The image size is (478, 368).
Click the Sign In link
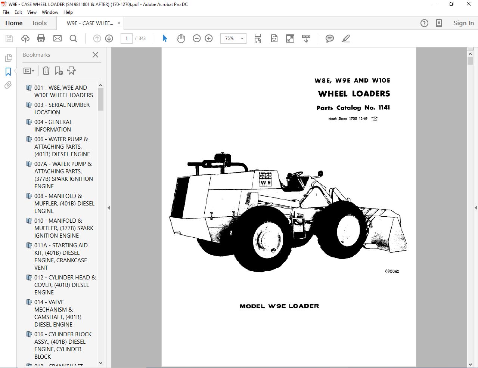point(463,23)
